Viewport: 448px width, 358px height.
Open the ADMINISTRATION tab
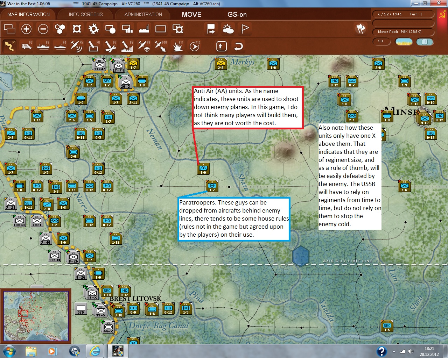(x=143, y=14)
